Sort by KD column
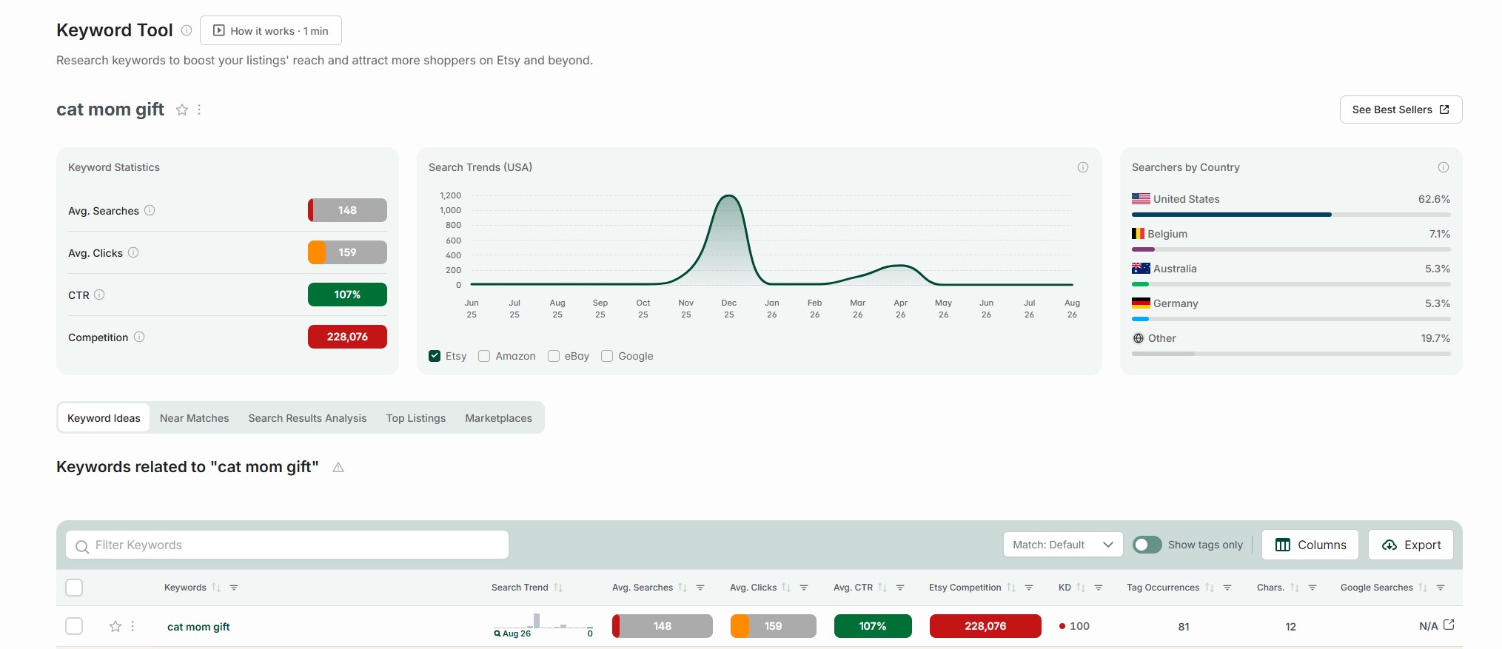The width and height of the screenshot is (1502, 649). [1081, 588]
